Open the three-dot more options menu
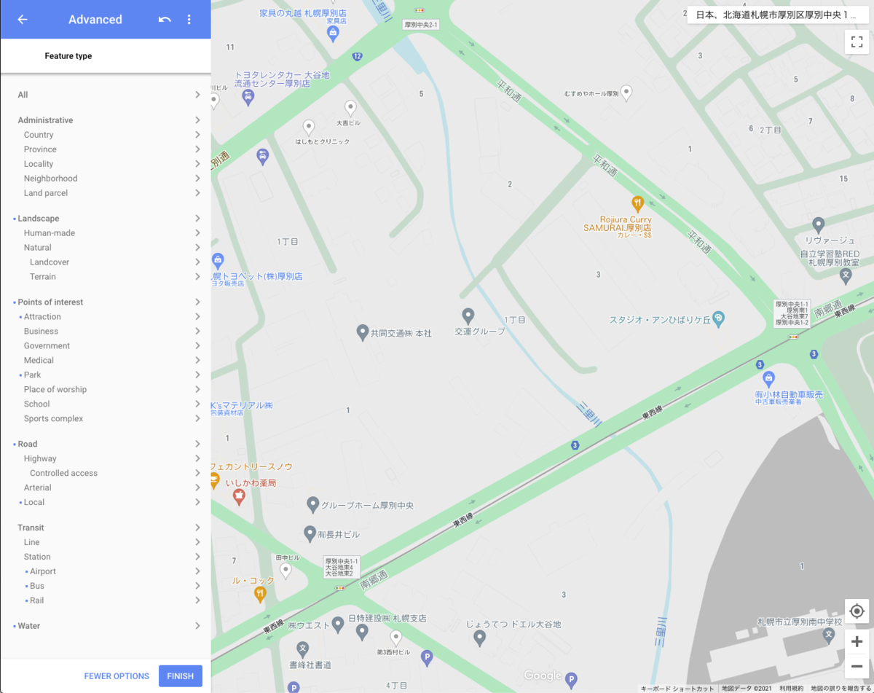This screenshot has width=874, height=693. pyautogui.click(x=189, y=20)
